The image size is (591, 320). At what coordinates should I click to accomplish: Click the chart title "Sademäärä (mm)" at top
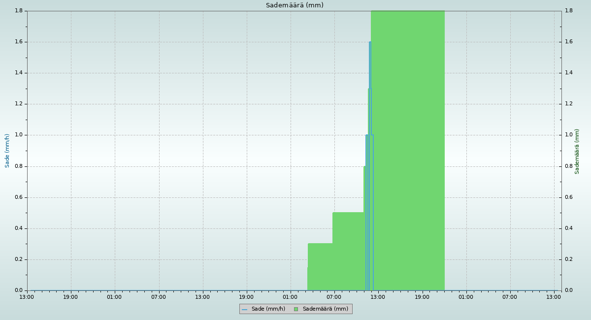295,5
